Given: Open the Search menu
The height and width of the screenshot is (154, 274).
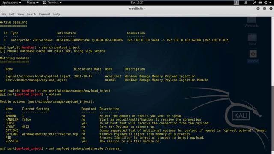Looking at the screenshot, I should pos(31,14).
